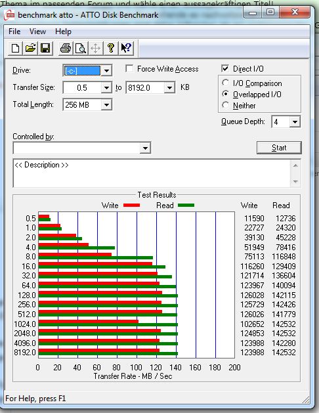319x413 pixels.
Task: Click scroll down arrow in Description box
Action: pyautogui.click(x=295, y=181)
